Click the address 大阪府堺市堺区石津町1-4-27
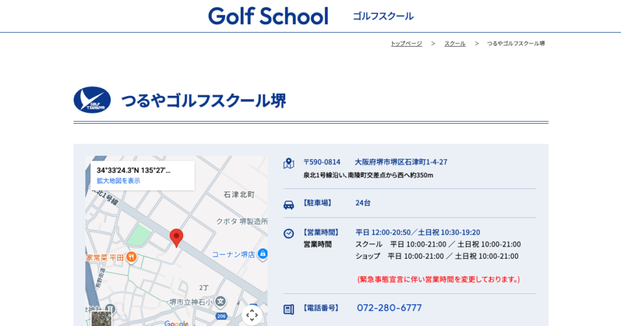The width and height of the screenshot is (621, 326). (401, 162)
